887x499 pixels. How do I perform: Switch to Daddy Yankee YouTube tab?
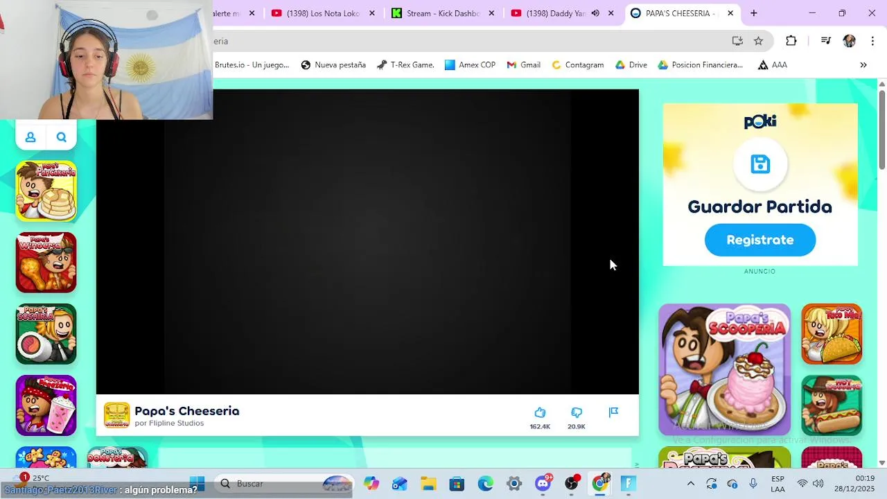548,13
